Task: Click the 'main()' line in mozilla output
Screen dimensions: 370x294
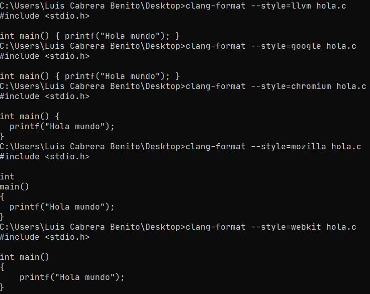Action: 15,187
